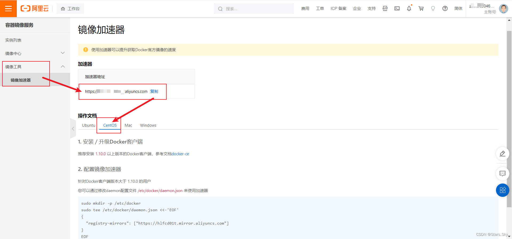Switch language via 简体
The width and height of the screenshot is (512, 239).
tap(458, 9)
